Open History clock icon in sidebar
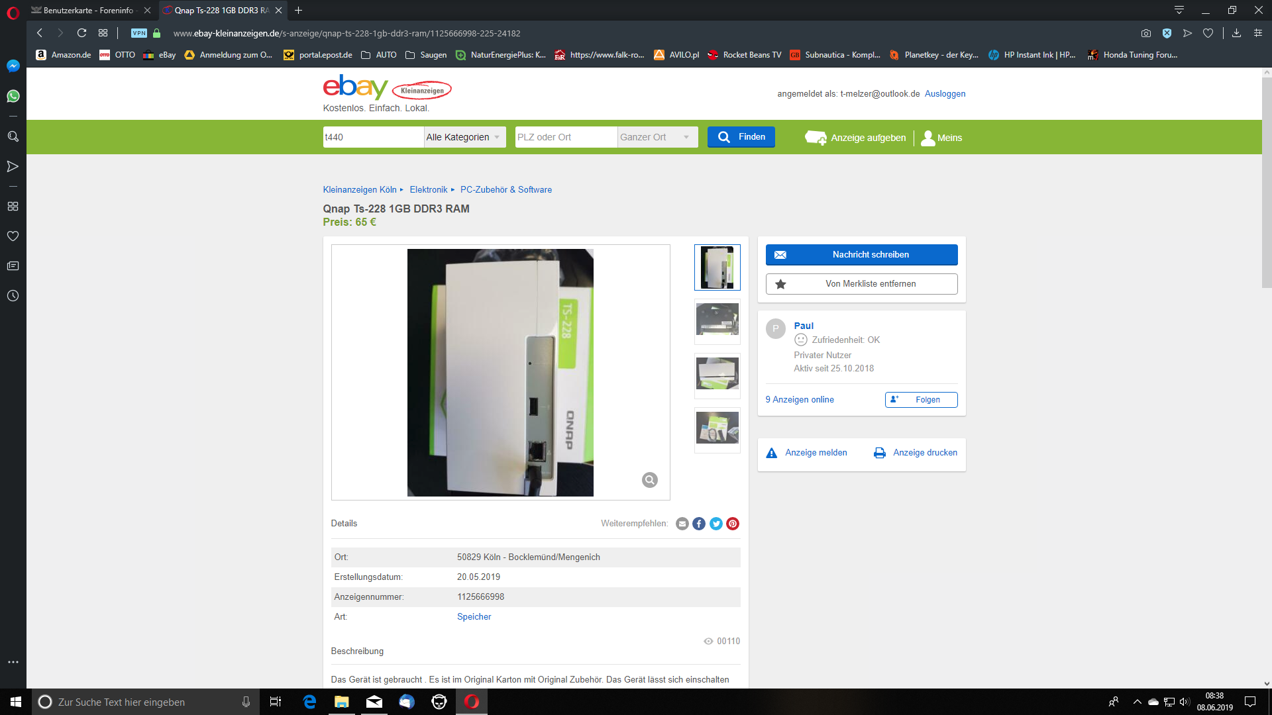This screenshot has width=1272, height=715. pos(13,296)
